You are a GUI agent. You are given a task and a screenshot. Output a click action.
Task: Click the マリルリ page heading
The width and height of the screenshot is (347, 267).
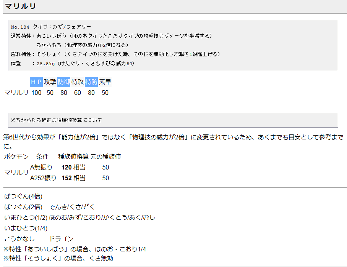[x=20, y=6]
